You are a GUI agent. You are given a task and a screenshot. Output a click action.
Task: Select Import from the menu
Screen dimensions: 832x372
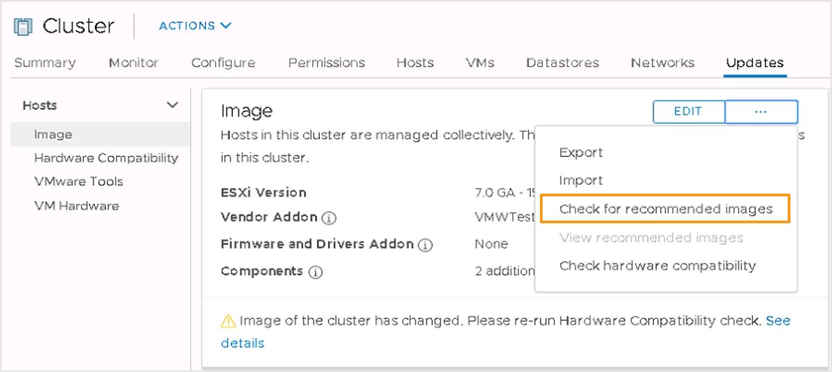(581, 180)
